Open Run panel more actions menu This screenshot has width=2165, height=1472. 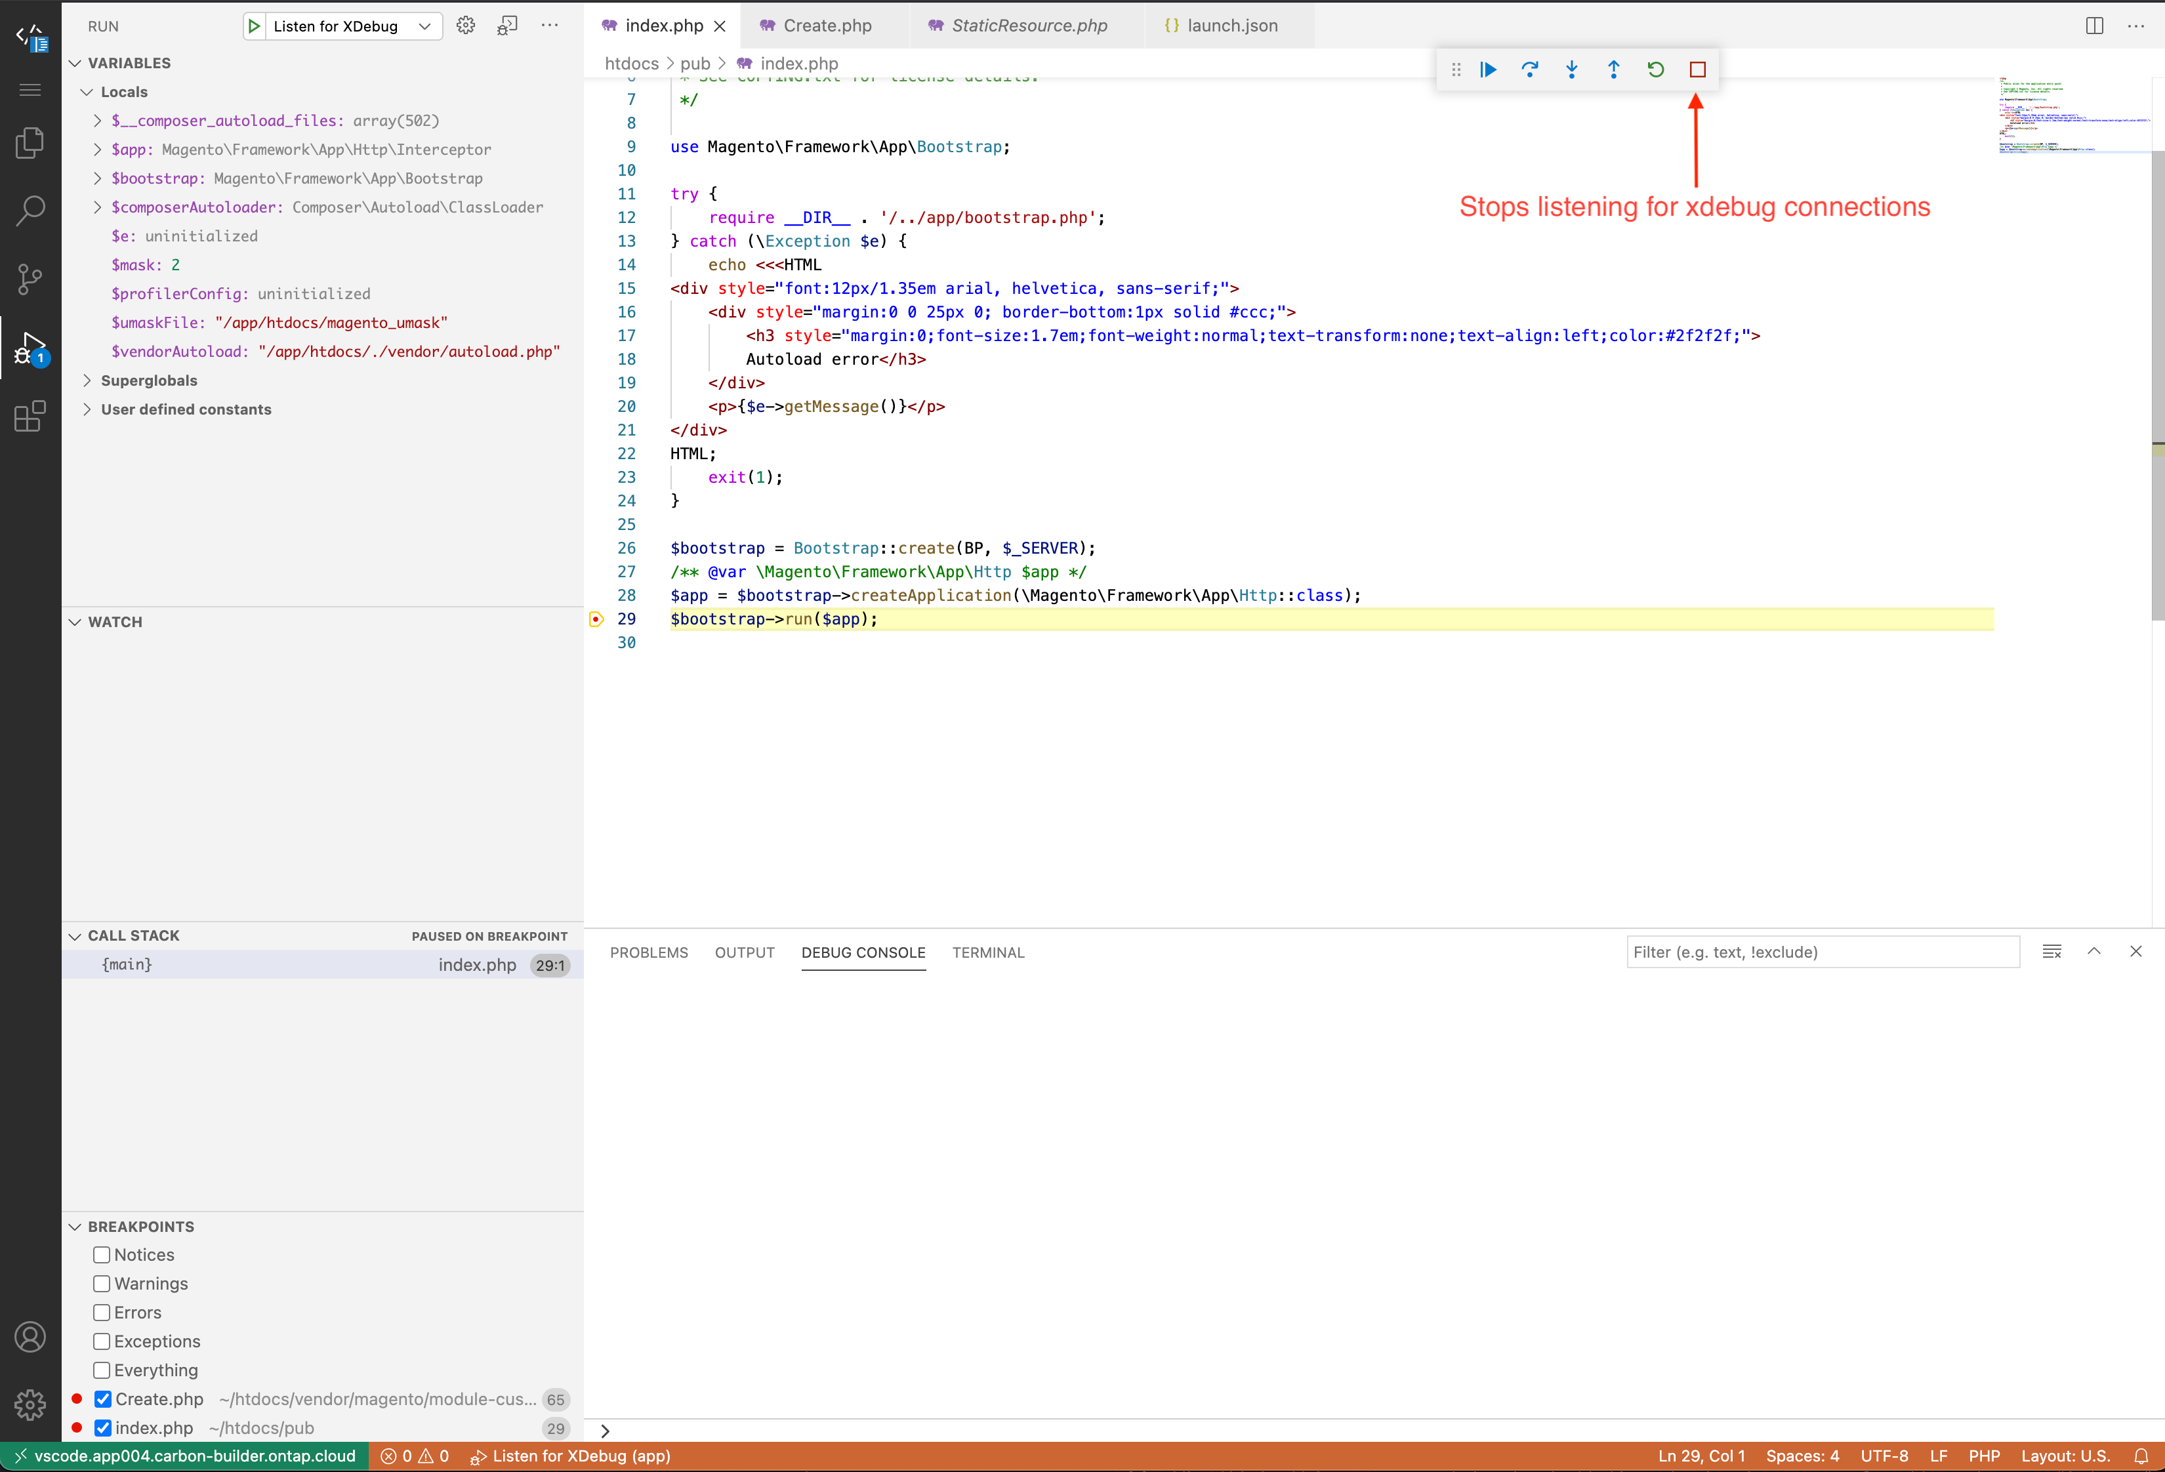click(550, 26)
